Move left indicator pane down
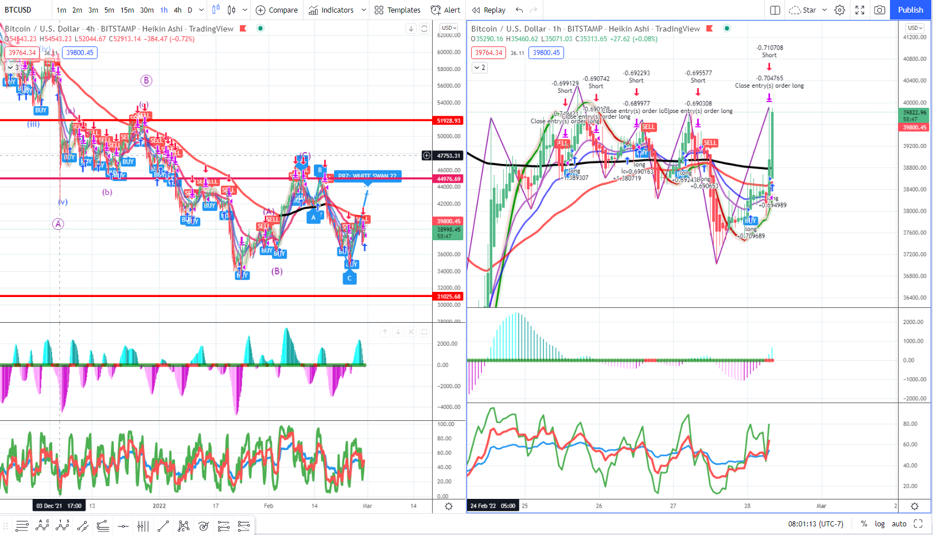Image resolution: width=933 pixels, height=535 pixels. click(398, 331)
